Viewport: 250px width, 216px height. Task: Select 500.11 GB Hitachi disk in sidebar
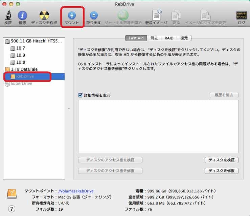coord(34,41)
